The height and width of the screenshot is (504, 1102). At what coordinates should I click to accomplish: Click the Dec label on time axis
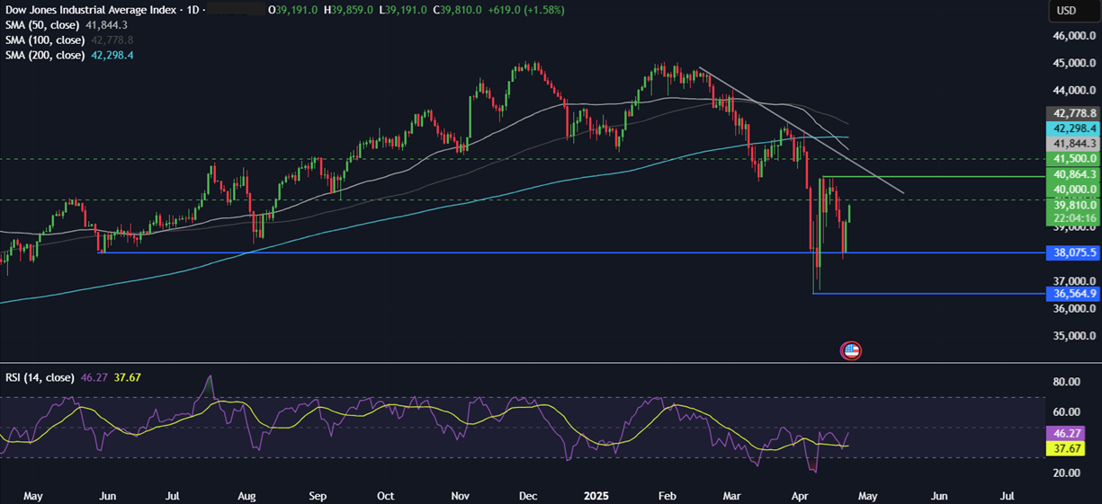(x=528, y=495)
